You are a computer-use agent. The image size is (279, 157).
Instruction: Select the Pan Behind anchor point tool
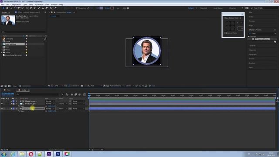pyautogui.click(x=23, y=8)
